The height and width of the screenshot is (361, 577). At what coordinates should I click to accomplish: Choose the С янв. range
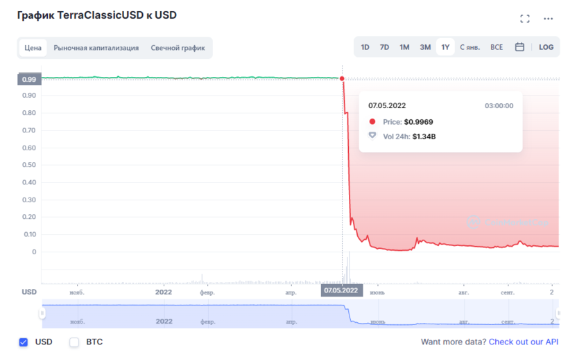coord(470,47)
